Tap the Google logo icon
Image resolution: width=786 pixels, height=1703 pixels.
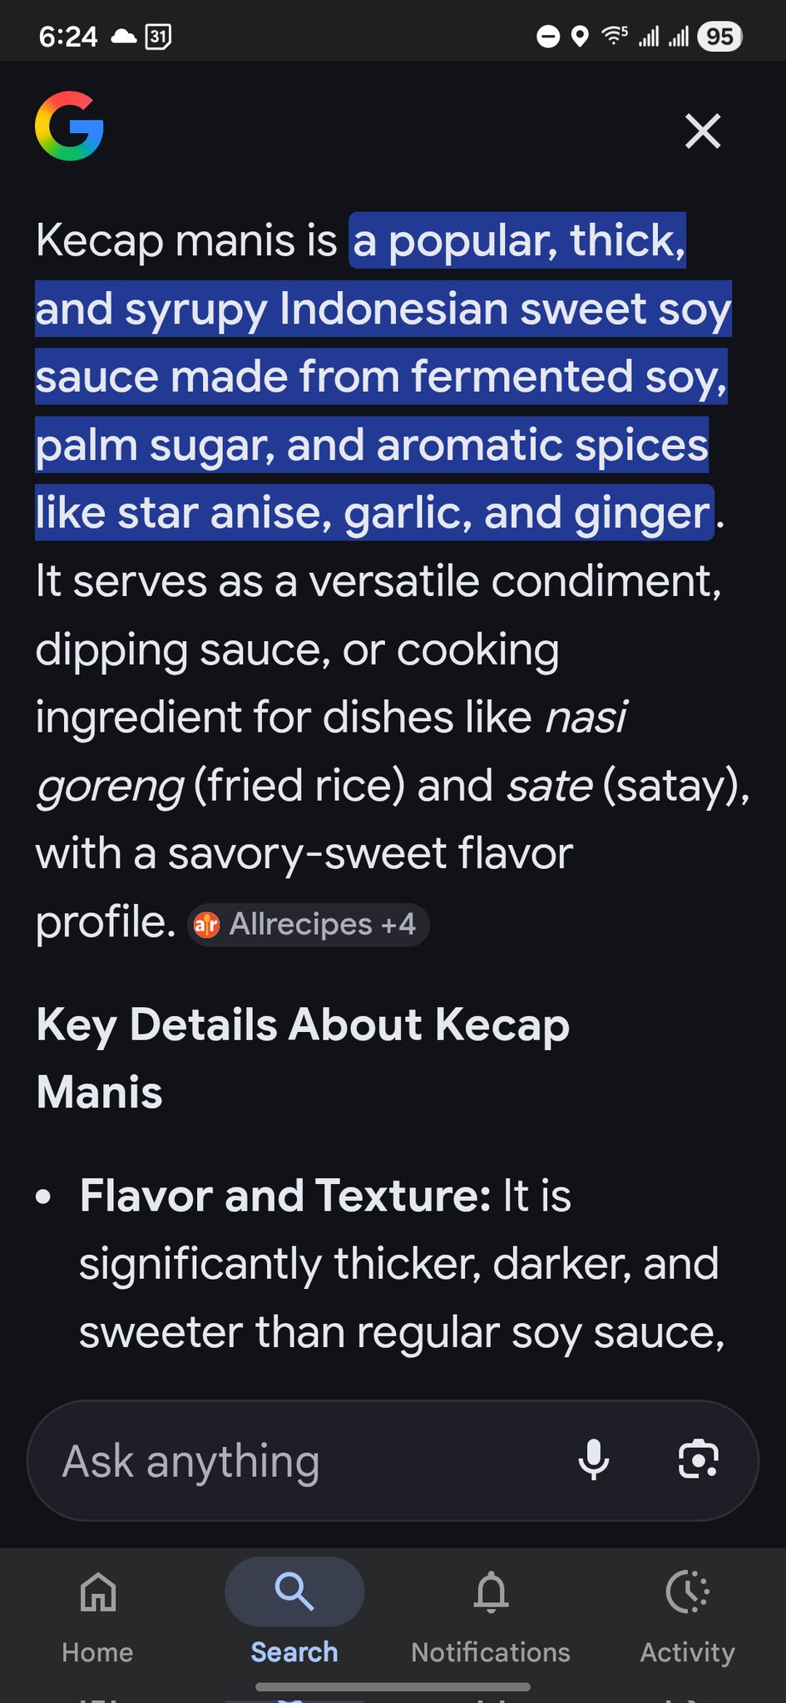69,126
